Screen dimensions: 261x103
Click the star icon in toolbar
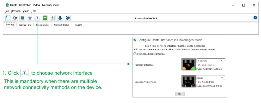[x=30, y=18]
